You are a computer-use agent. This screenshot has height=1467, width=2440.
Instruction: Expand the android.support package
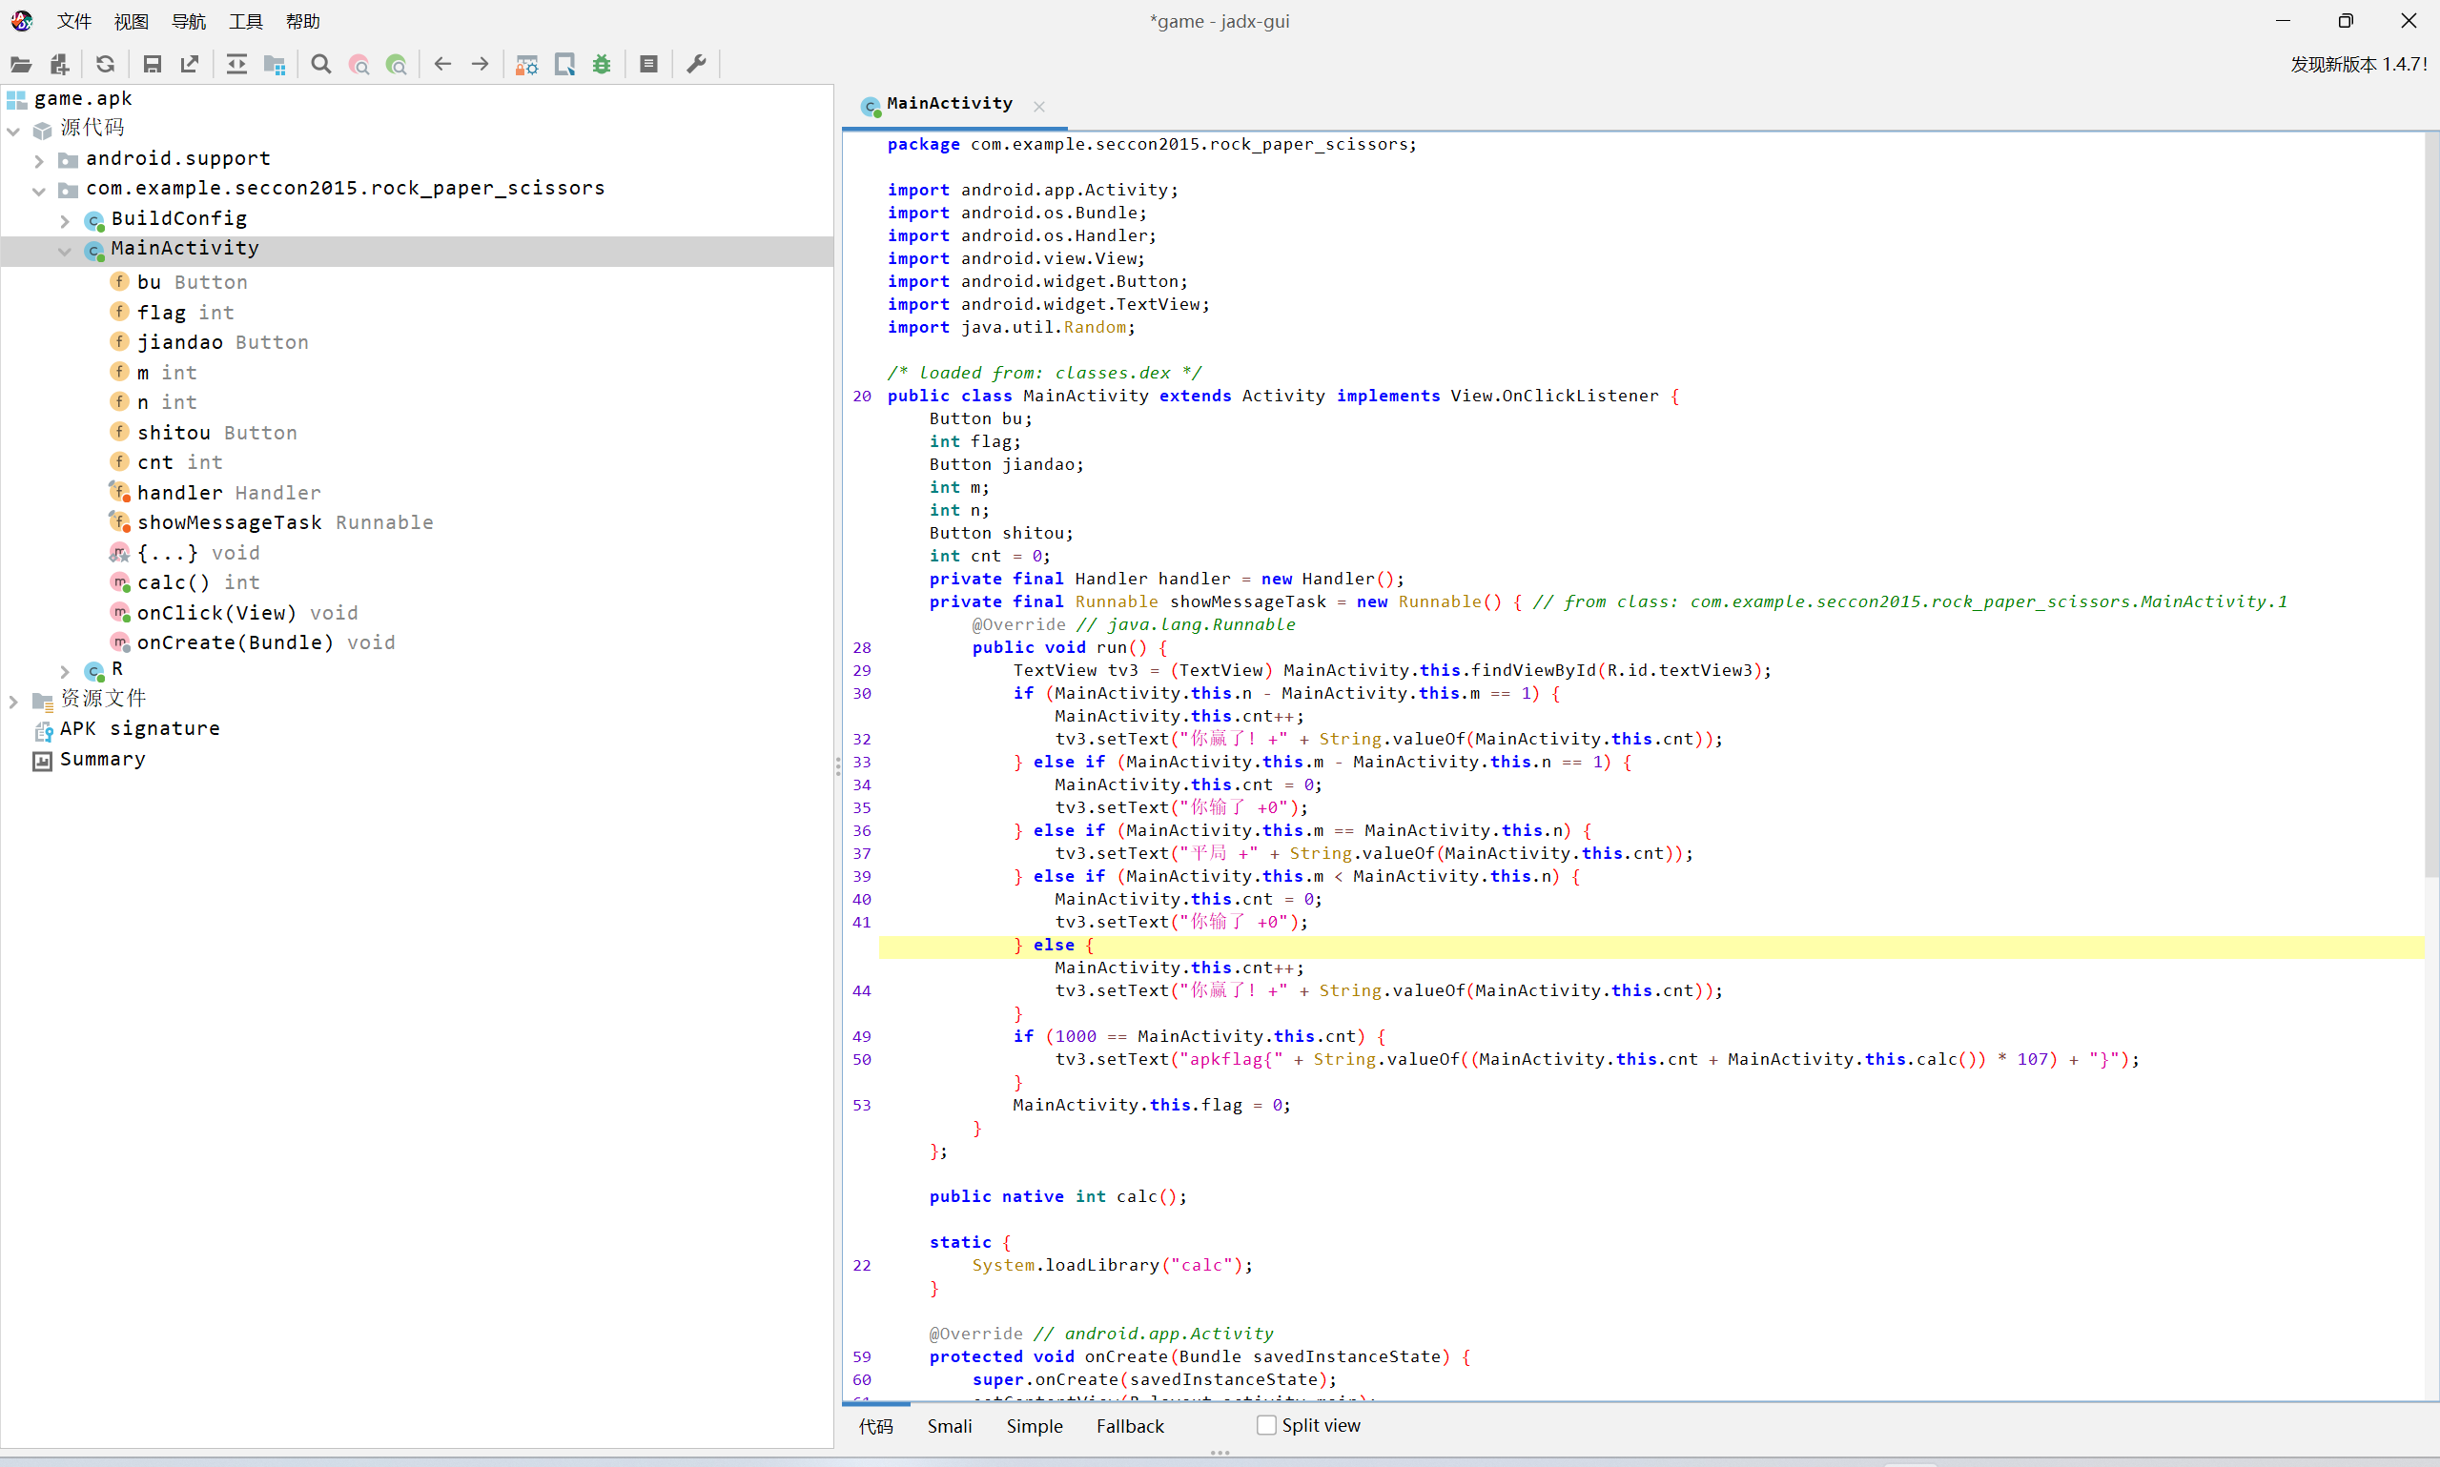click(38, 159)
